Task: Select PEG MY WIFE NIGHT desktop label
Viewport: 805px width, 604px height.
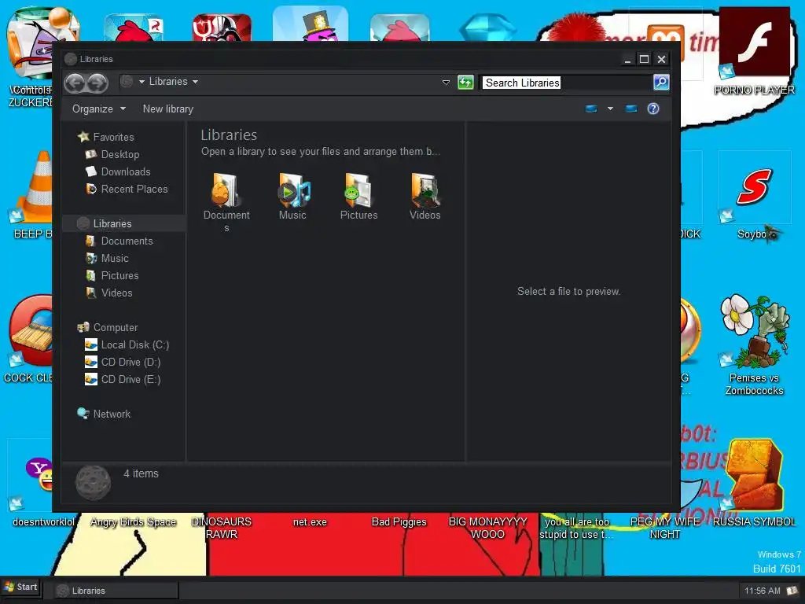Action: click(x=665, y=528)
